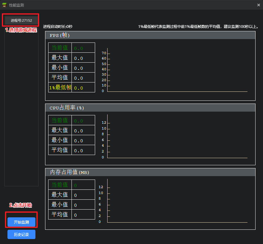This screenshot has width=263, height=244.
Task: Close the performance monitor window
Action: (x=258, y=5)
